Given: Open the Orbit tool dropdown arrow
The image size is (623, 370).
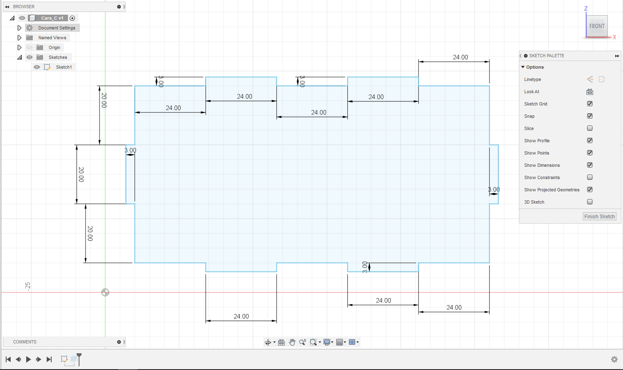Looking at the screenshot, I should click(x=274, y=342).
